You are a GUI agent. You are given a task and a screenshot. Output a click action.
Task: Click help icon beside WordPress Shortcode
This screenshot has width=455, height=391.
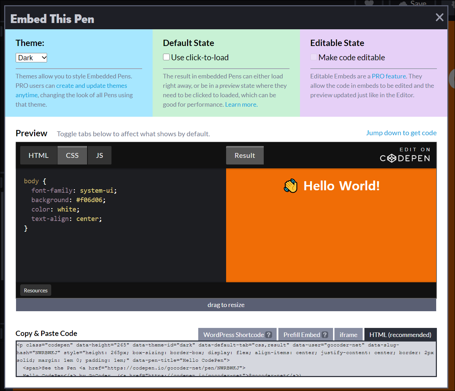(269, 335)
